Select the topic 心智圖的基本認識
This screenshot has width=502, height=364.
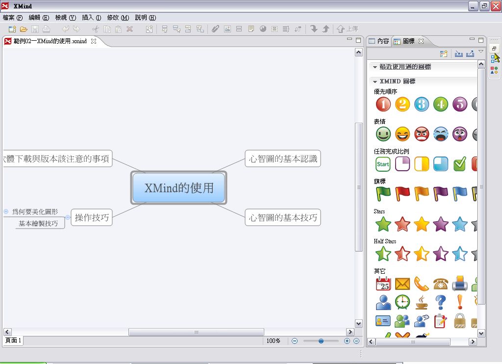(283, 158)
